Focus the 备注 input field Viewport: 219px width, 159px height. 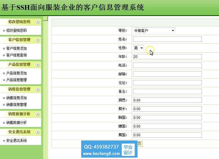pyautogui.click(x=167, y=92)
